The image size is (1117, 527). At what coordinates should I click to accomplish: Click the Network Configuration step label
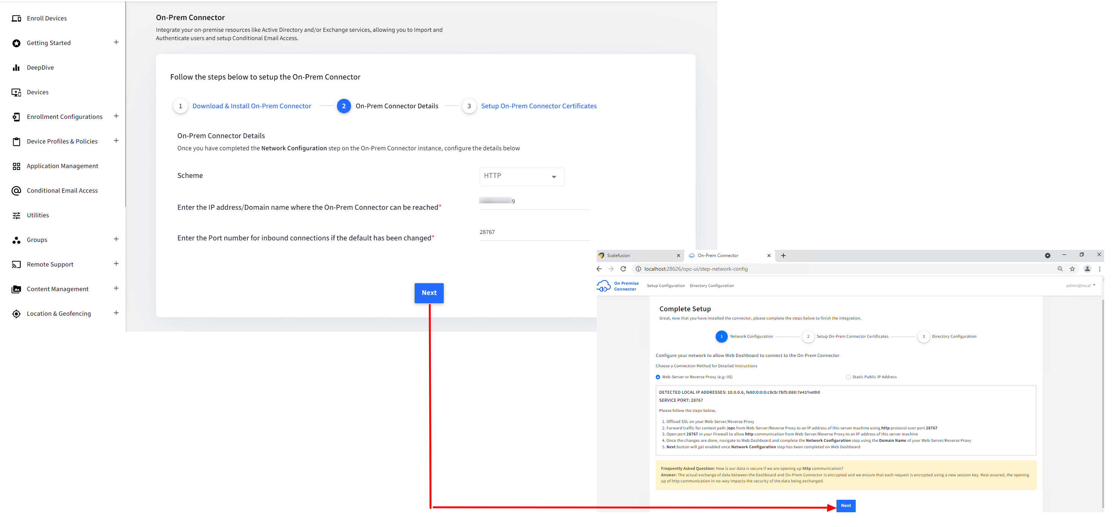[x=752, y=337]
